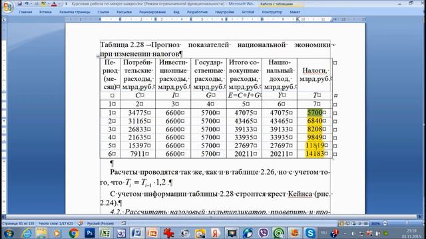This screenshot has height=239, width=426.
Task: Click highlighted tax cell 9849
Action: pyautogui.click(x=315, y=137)
